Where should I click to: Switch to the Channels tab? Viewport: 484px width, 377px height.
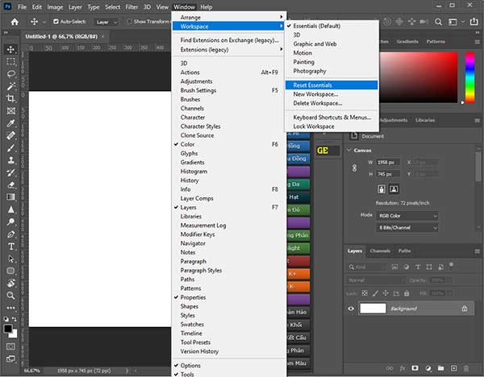[380, 251]
